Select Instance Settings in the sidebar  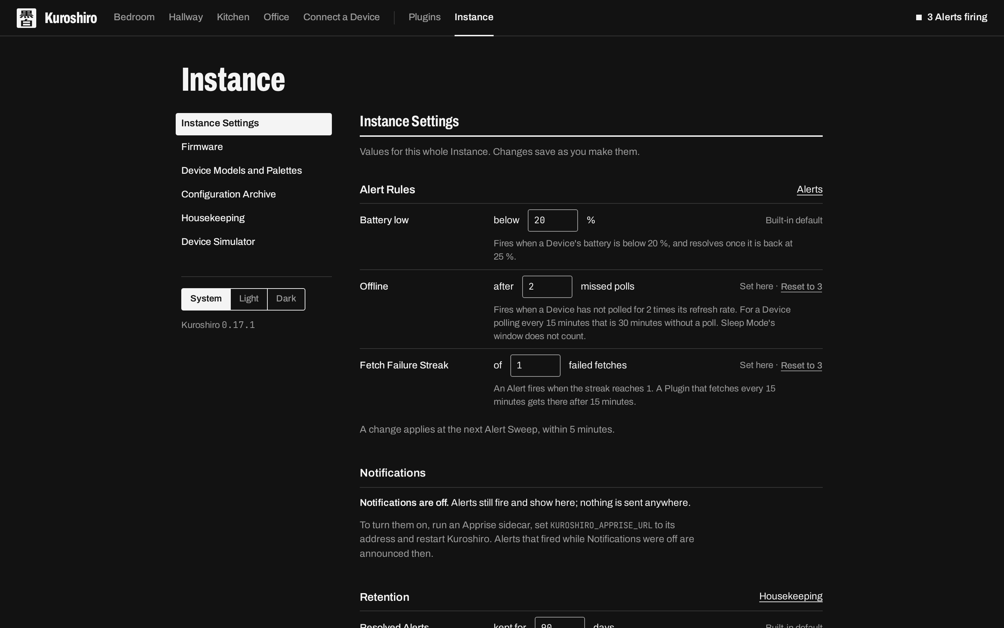pyautogui.click(x=253, y=124)
